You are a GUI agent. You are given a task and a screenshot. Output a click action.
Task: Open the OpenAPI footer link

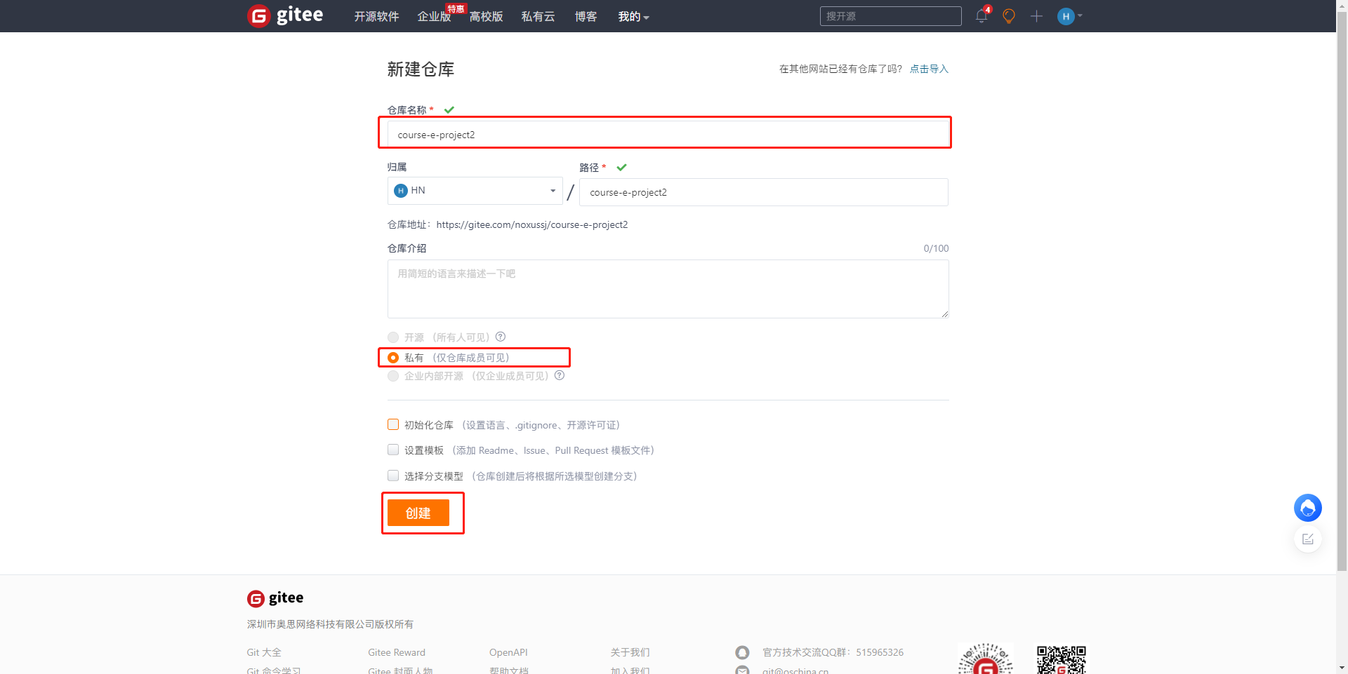508,652
